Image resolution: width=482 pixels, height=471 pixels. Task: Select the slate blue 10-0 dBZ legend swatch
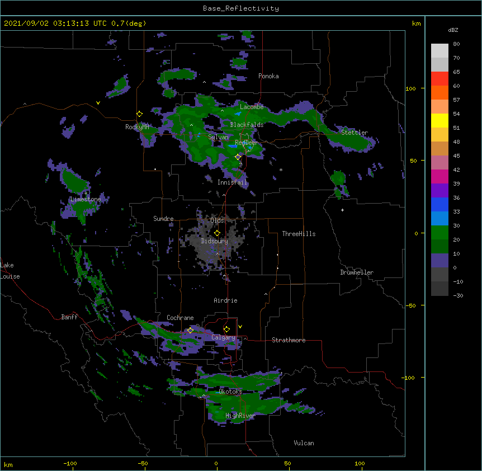coord(440,261)
